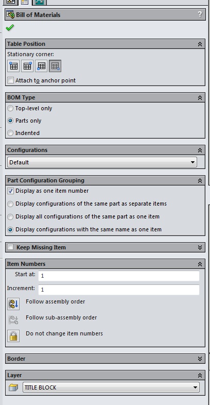Image resolution: width=210 pixels, height=405 pixels.
Task: Expand the Keep Missing Item section
Action: click(200, 247)
